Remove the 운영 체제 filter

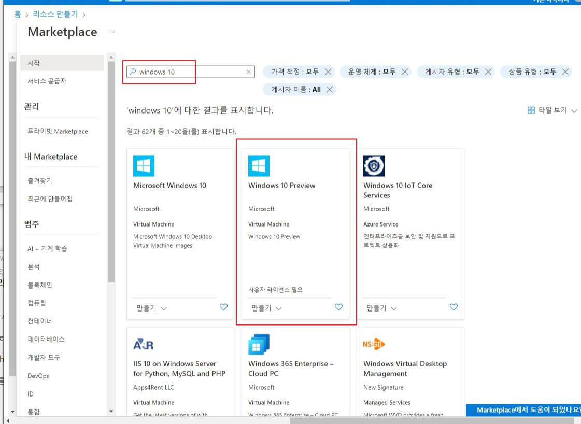(405, 72)
